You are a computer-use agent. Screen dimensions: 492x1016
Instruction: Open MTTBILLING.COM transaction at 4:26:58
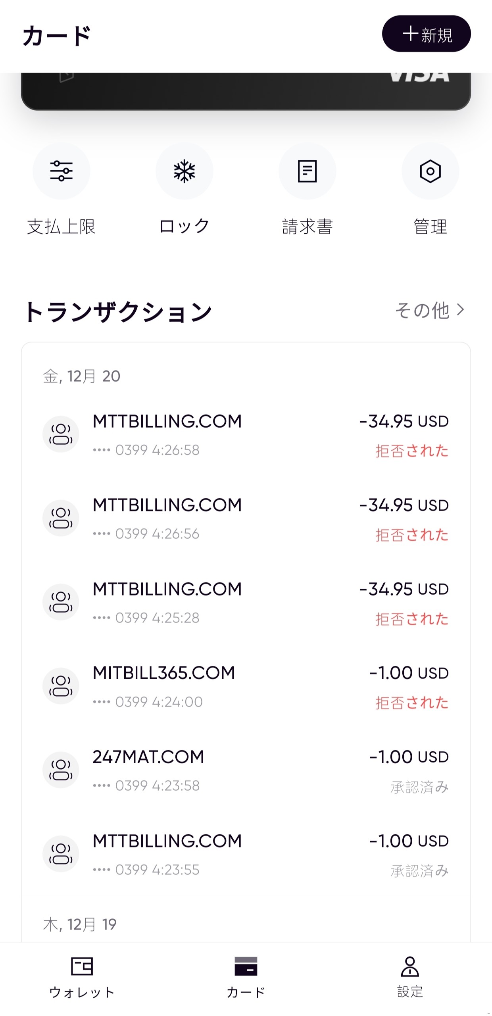point(246,434)
